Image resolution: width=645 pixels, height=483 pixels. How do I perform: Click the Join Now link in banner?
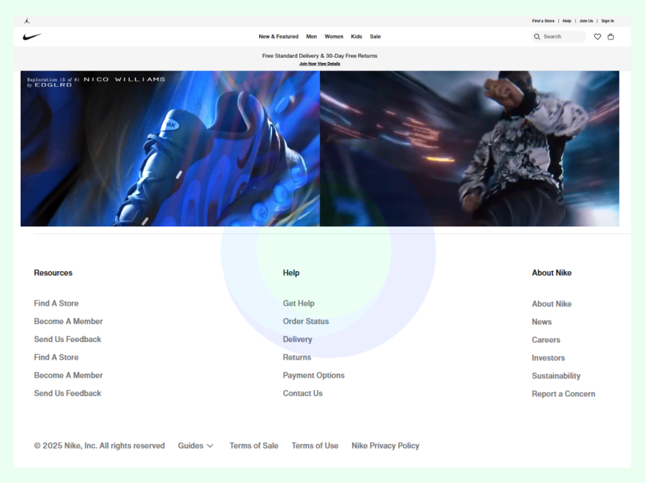(307, 64)
